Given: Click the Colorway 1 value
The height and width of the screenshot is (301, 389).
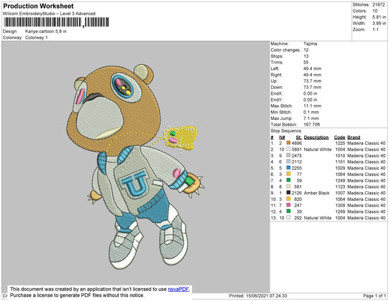Looking at the screenshot, I should click(x=36, y=38).
